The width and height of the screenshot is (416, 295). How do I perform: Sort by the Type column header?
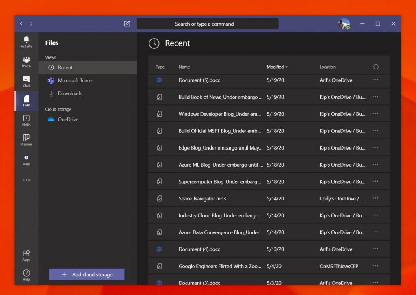click(x=160, y=67)
